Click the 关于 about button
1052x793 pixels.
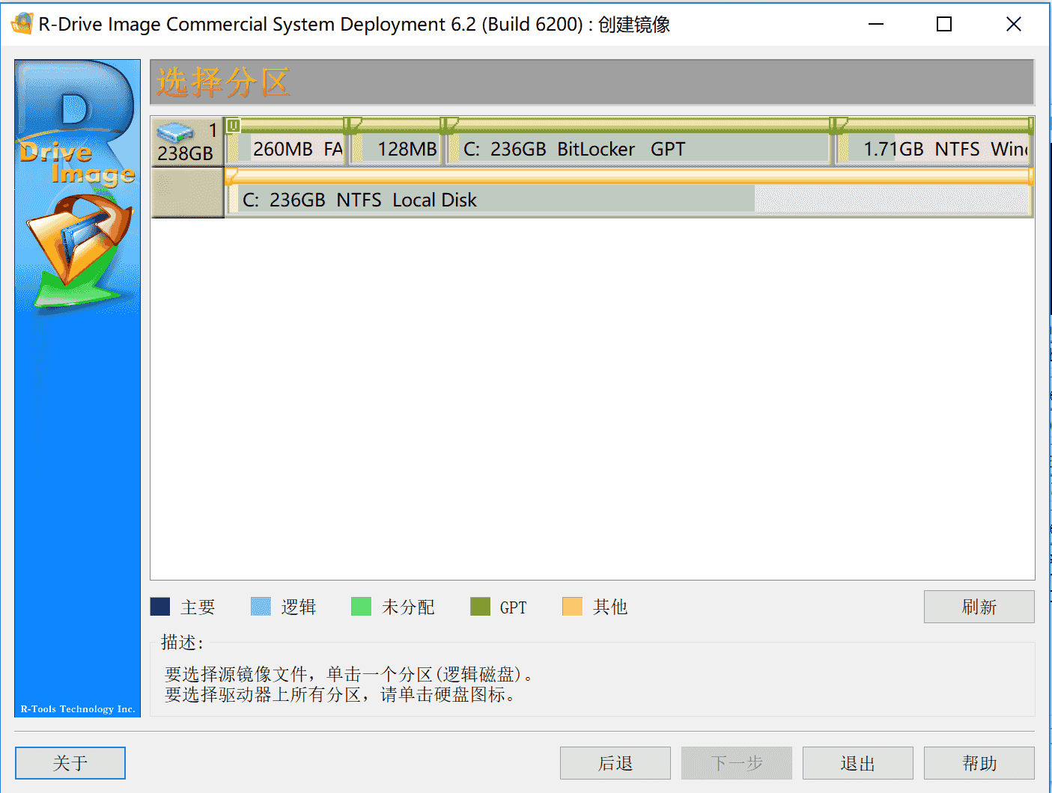point(70,763)
